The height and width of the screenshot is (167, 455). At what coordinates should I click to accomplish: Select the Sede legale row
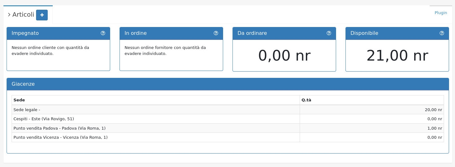click(27, 110)
